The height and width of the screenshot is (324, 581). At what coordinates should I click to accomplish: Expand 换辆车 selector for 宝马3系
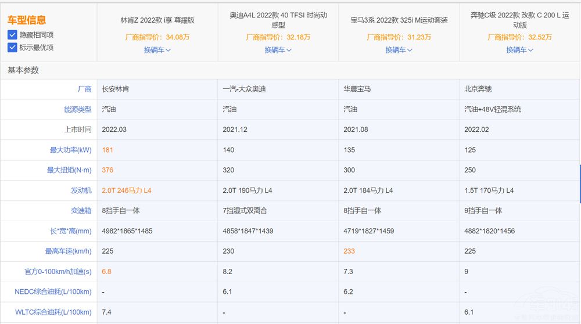click(x=399, y=50)
